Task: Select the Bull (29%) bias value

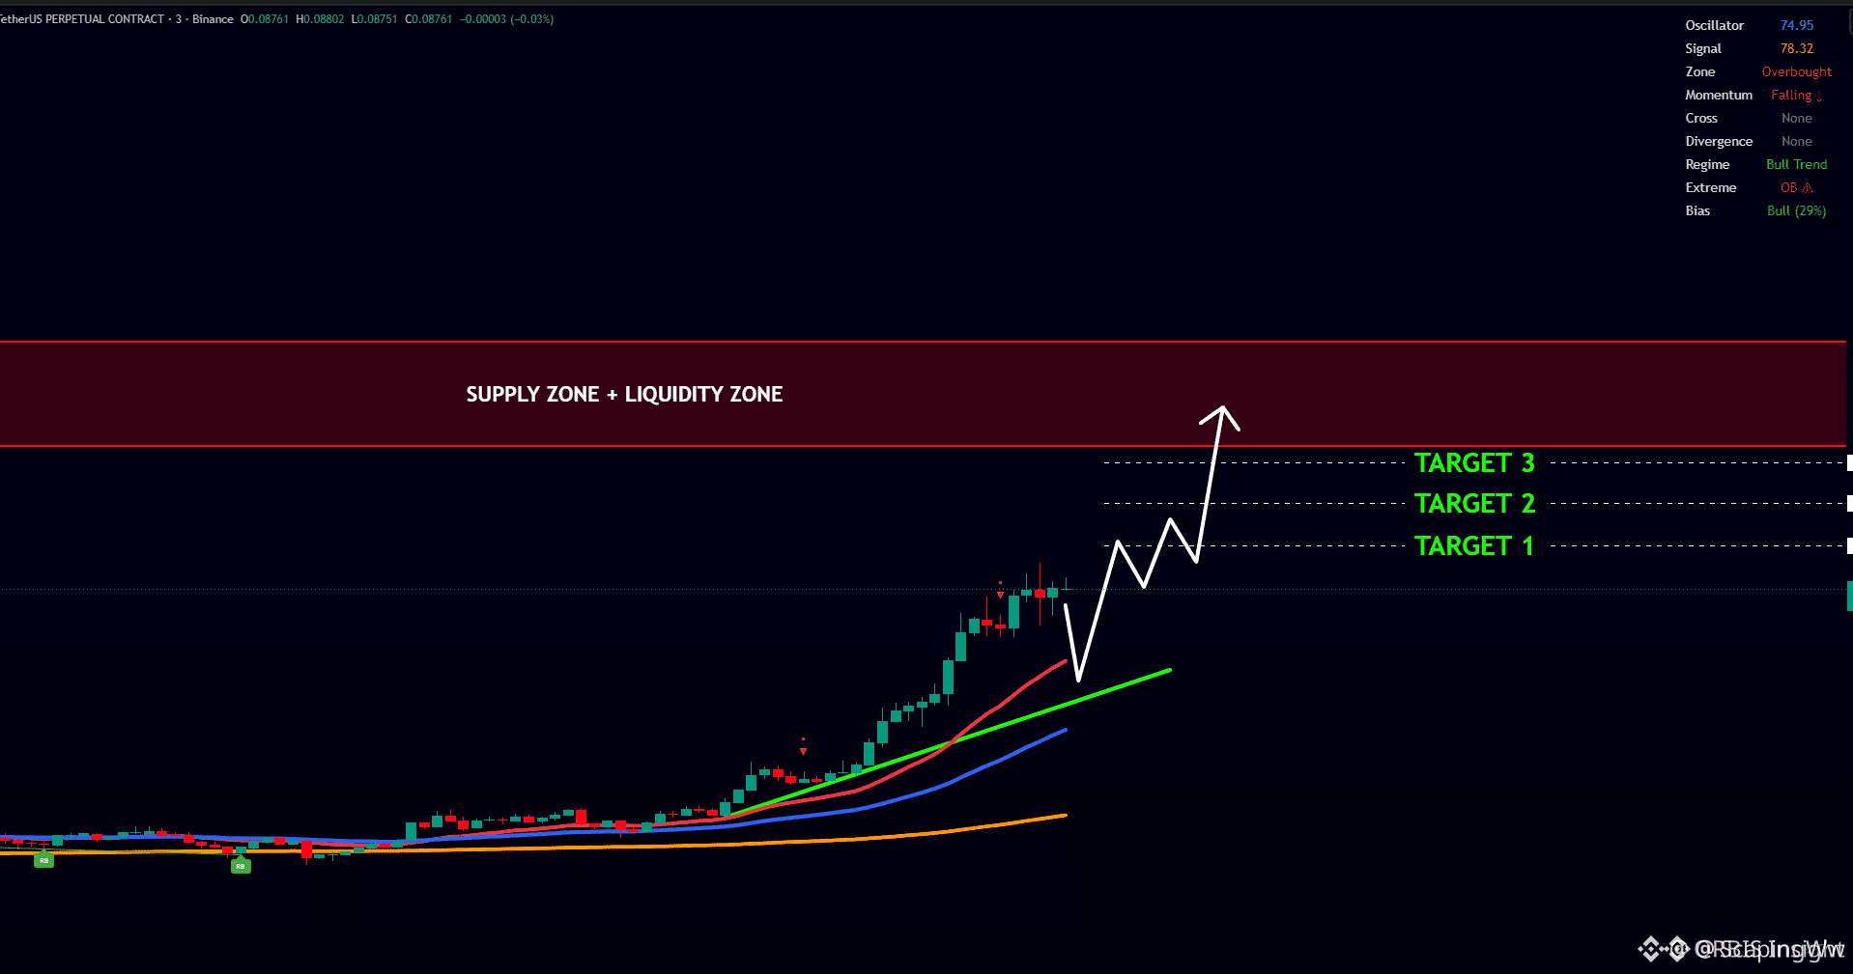Action: pos(1797,211)
